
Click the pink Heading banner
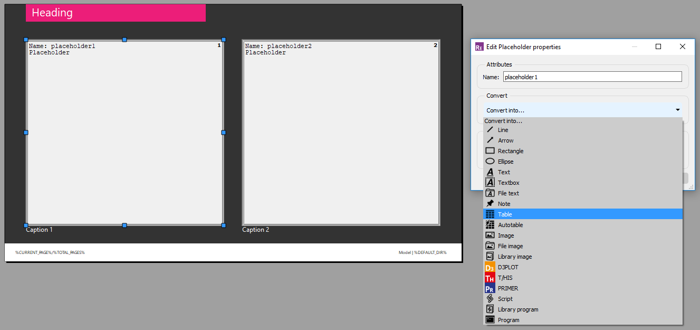(x=116, y=13)
